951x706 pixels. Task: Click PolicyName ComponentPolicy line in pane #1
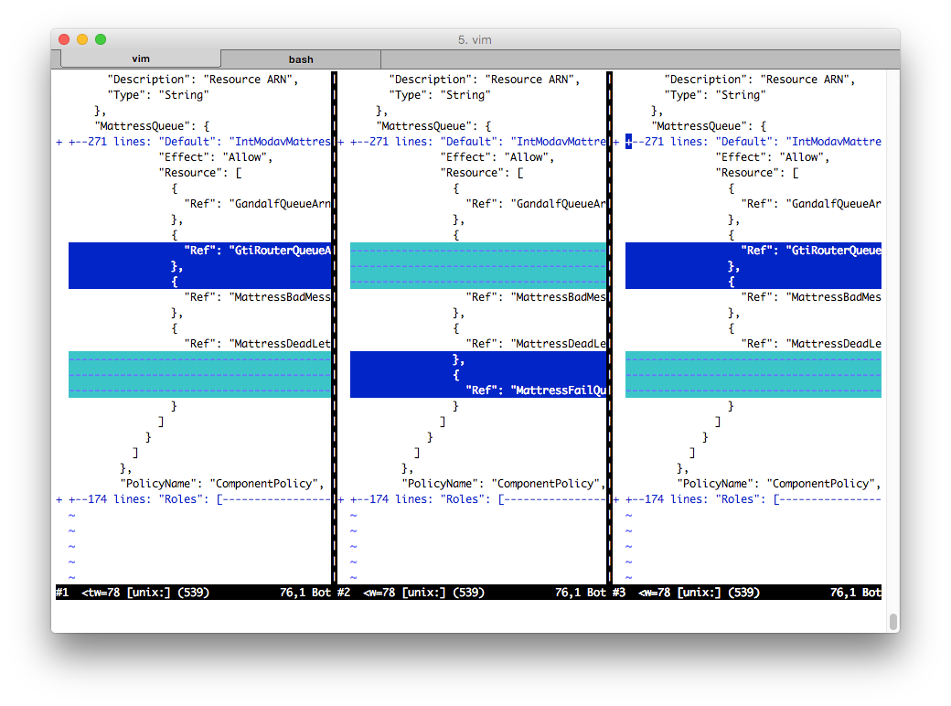pos(222,484)
